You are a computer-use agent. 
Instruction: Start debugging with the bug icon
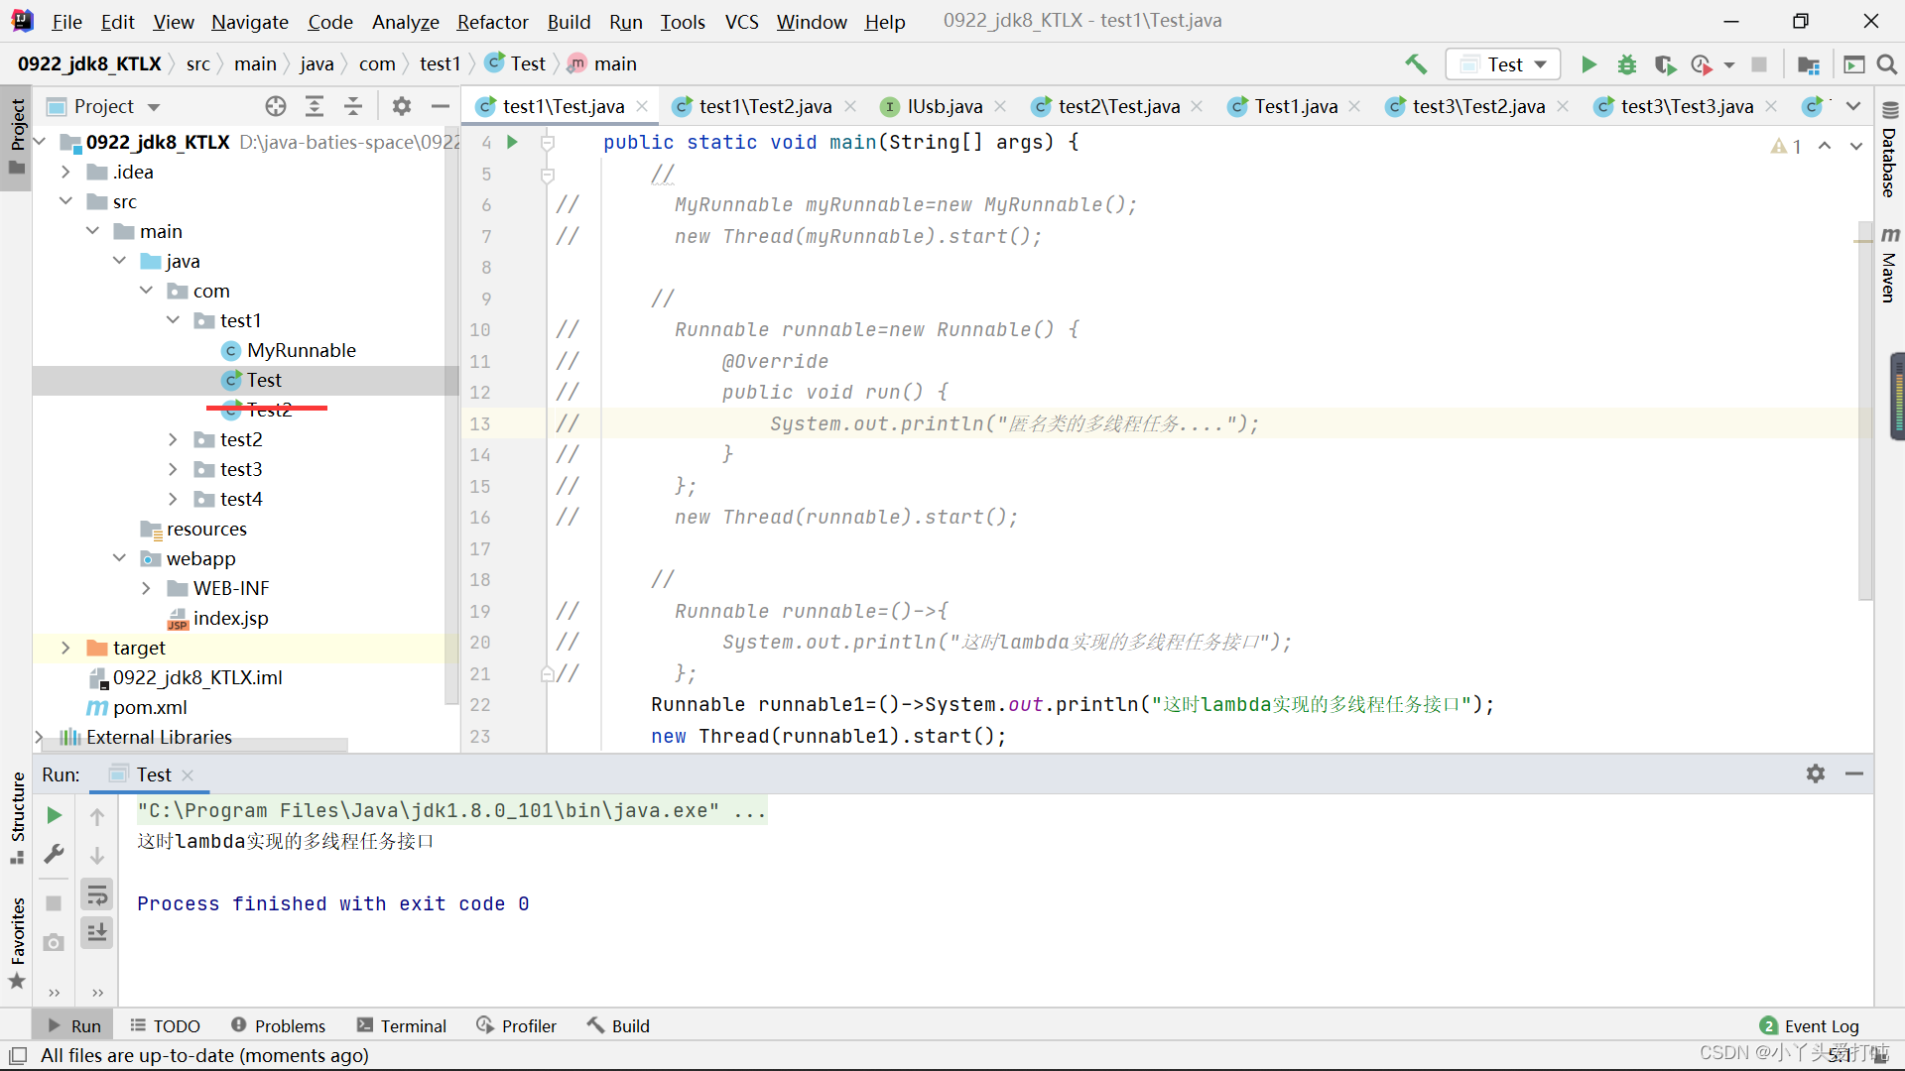coord(1627,64)
